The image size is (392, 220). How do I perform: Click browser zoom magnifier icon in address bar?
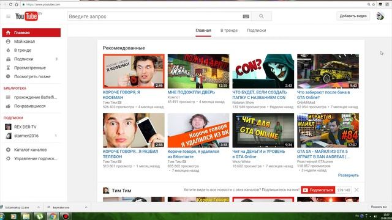coord(369,4)
